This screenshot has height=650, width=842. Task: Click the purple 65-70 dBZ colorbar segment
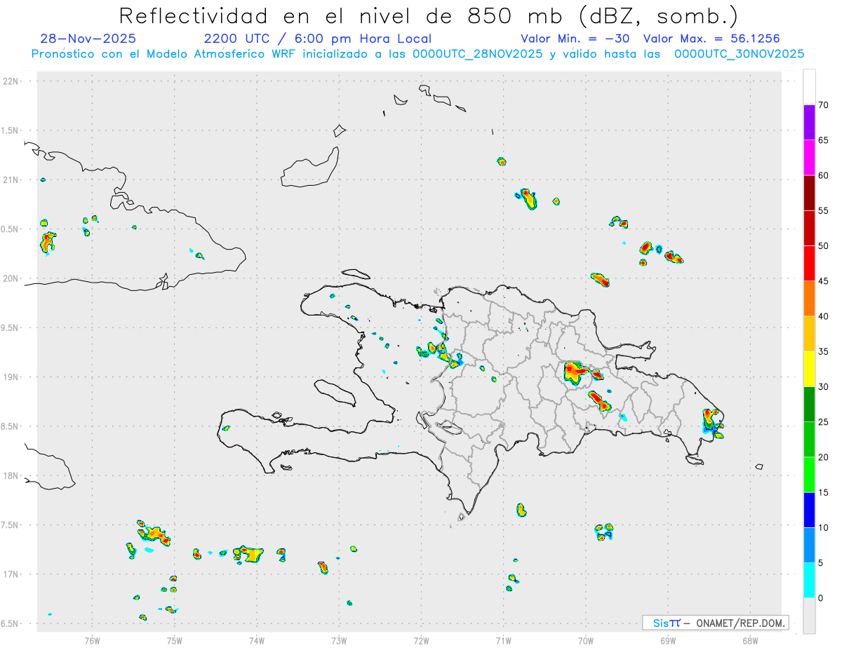[809, 122]
